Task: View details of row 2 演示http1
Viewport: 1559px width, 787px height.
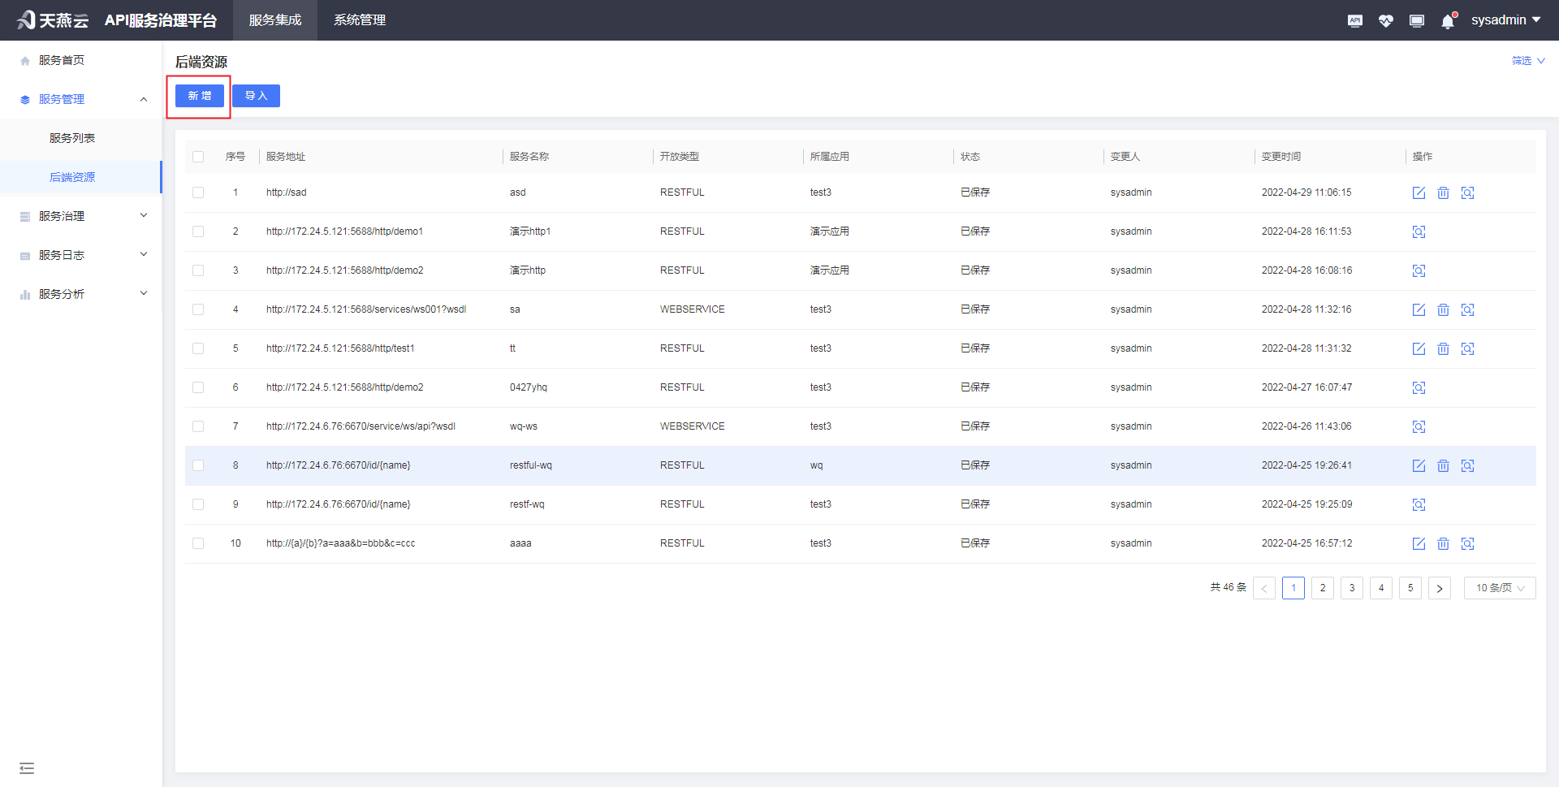Action: pos(1419,231)
